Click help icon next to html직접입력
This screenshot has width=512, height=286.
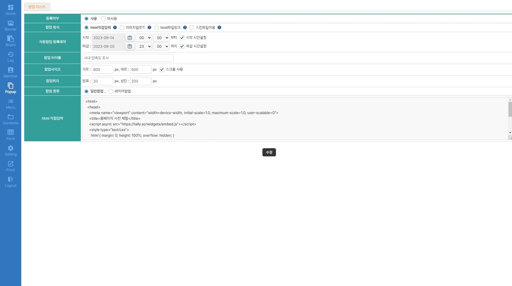(115, 28)
